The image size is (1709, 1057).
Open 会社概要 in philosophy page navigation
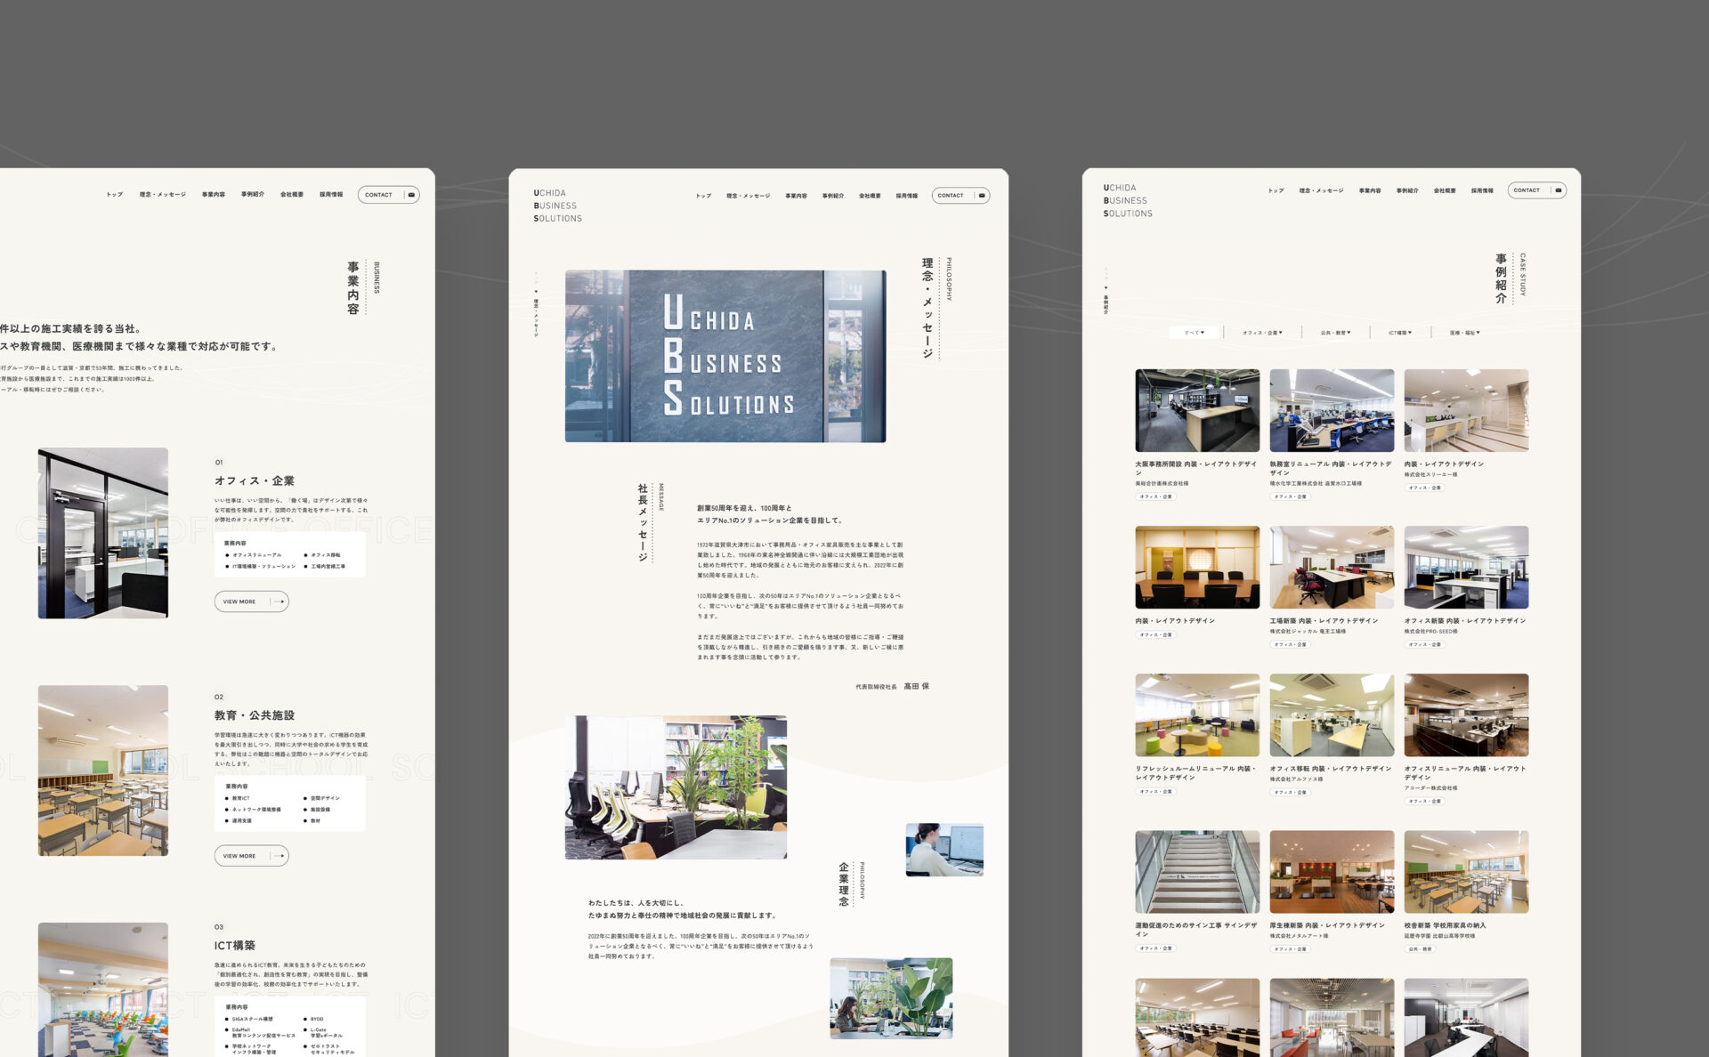(870, 196)
